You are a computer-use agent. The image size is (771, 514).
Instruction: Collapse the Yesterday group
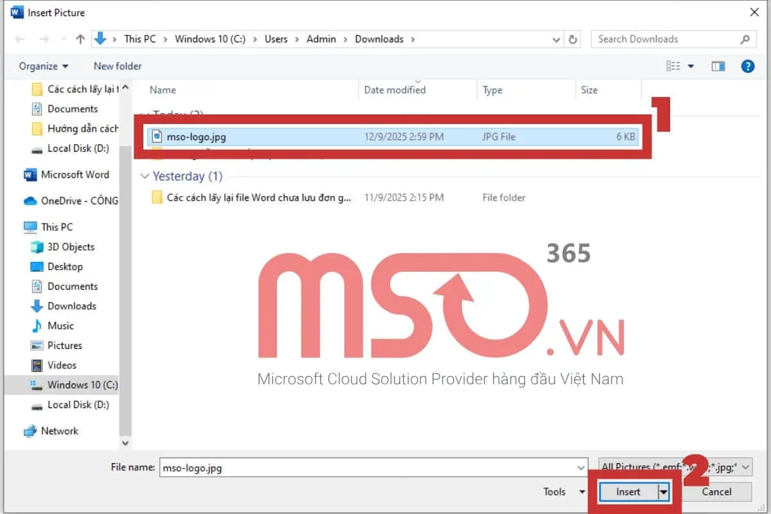coord(144,176)
